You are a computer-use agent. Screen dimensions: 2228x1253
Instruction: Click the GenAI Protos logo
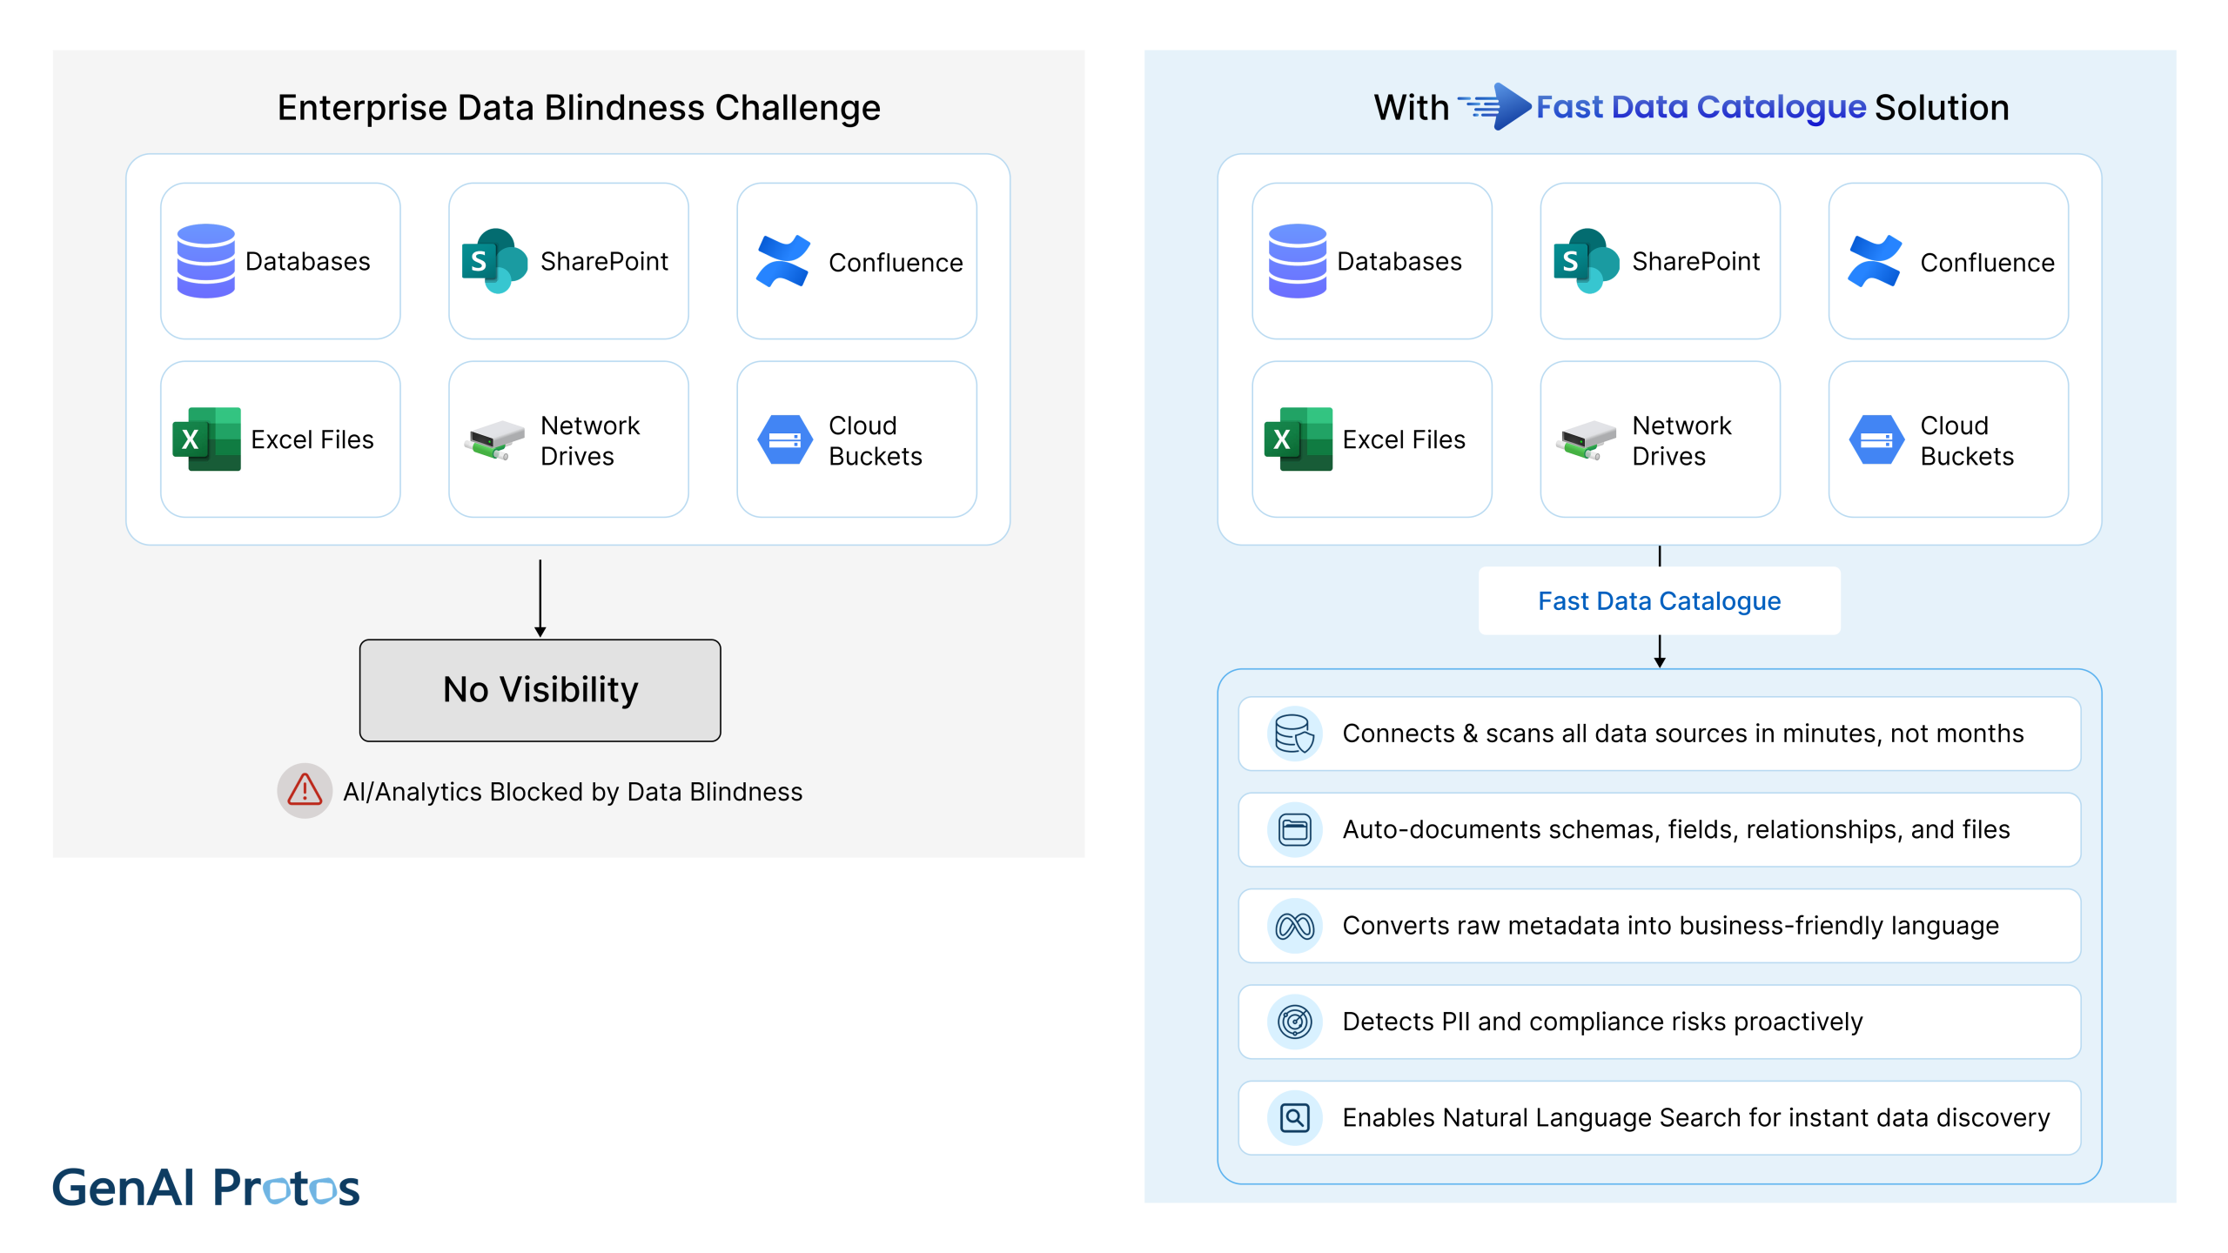click(x=205, y=1188)
